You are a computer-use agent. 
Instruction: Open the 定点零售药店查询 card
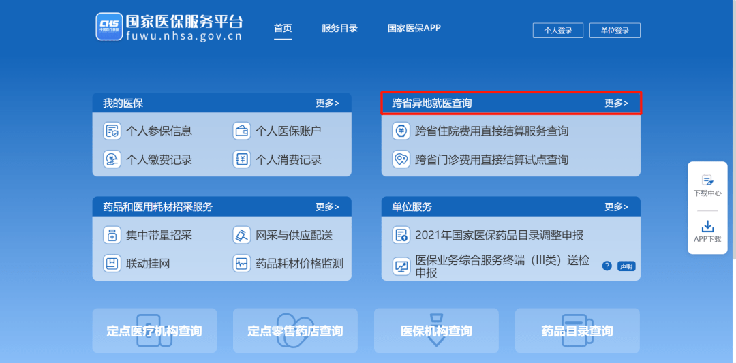click(295, 330)
